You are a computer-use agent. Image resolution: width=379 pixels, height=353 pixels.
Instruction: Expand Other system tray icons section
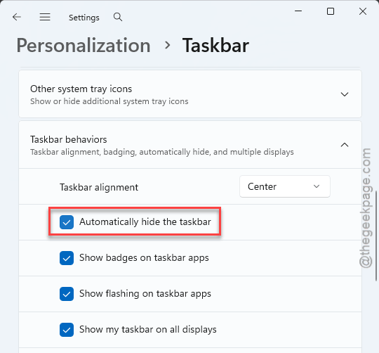(345, 94)
